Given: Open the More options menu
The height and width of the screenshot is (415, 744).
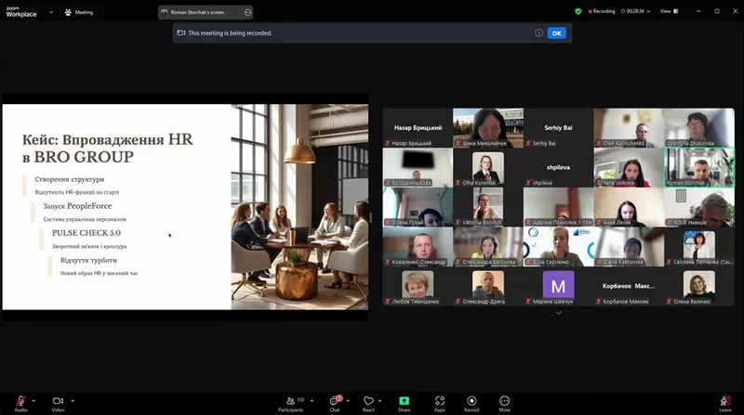Looking at the screenshot, I should tap(504, 403).
